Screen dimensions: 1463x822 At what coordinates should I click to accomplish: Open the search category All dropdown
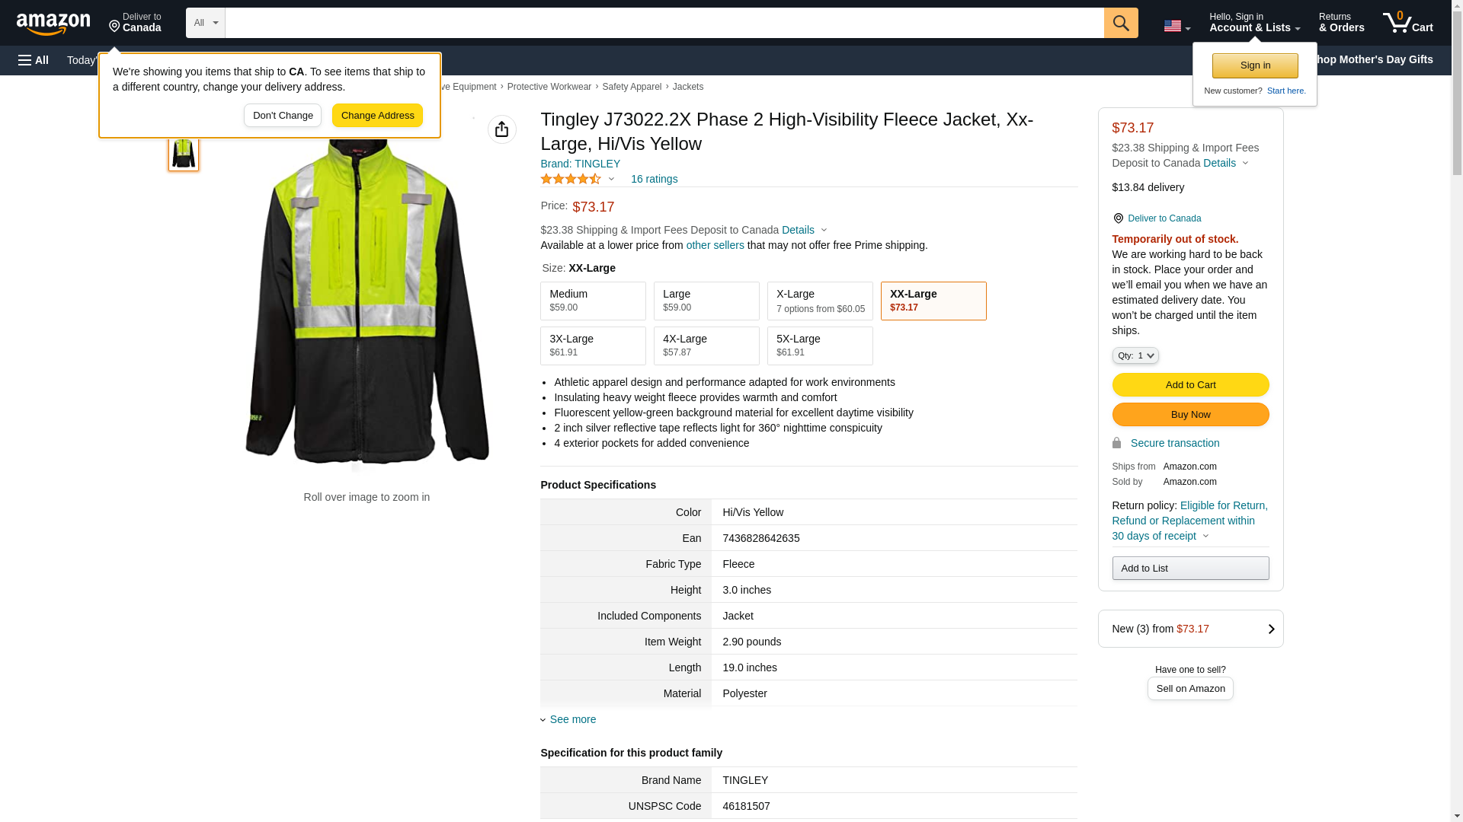point(205,23)
